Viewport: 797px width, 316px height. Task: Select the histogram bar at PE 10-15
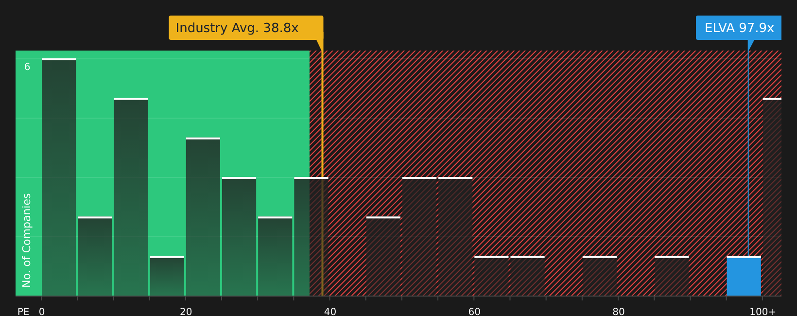pos(131,197)
